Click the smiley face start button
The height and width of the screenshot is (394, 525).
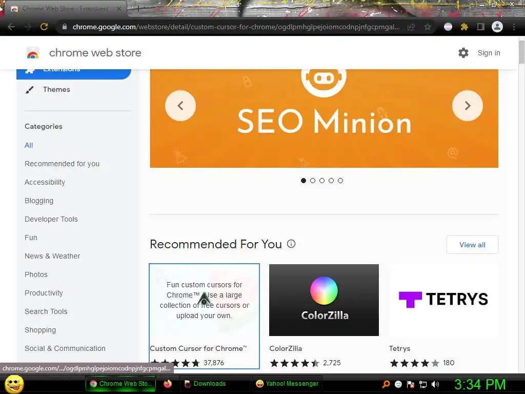pos(14,384)
